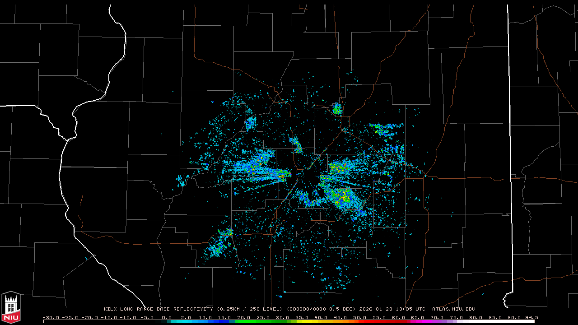Click the NIU castle logo
Image resolution: width=578 pixels, height=325 pixels.
click(11, 307)
